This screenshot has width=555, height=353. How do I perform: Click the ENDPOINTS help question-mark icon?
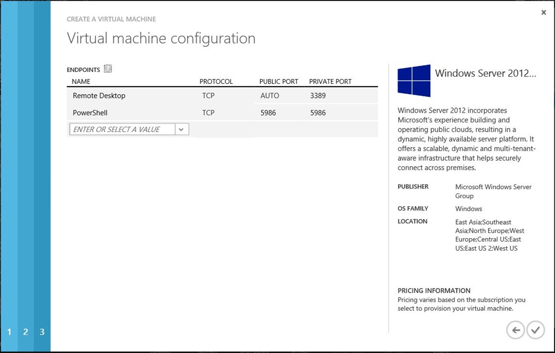[x=108, y=69]
